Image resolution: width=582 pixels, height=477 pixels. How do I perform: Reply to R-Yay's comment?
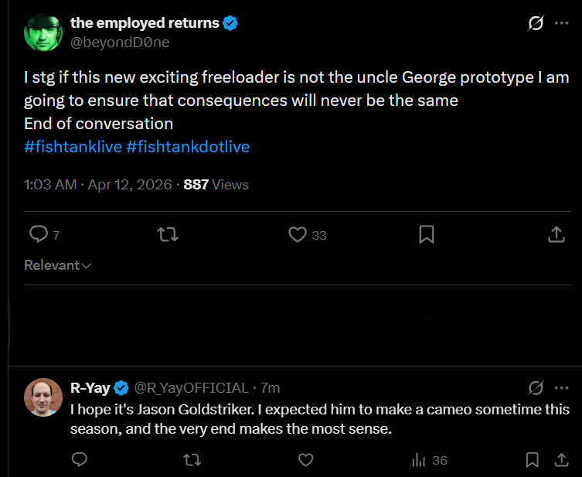coord(79,460)
